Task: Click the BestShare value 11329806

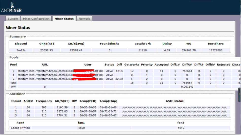Action: pos(215,50)
